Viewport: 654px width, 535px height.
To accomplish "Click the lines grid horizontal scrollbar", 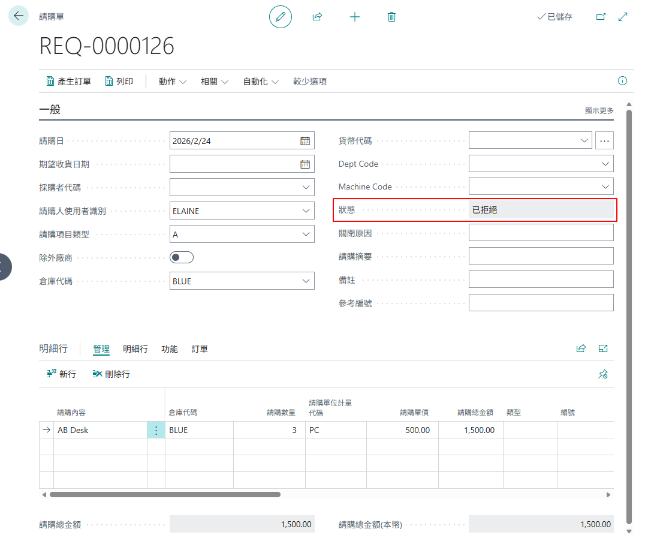I will pyautogui.click(x=165, y=495).
